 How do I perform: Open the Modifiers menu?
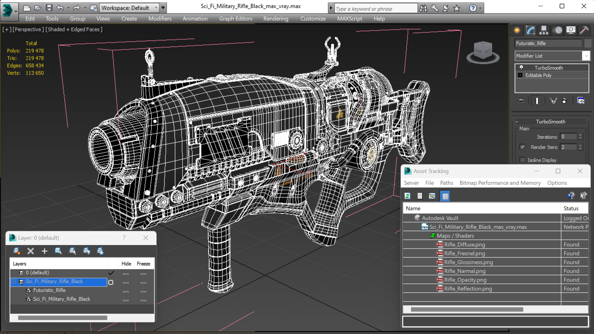[160, 19]
